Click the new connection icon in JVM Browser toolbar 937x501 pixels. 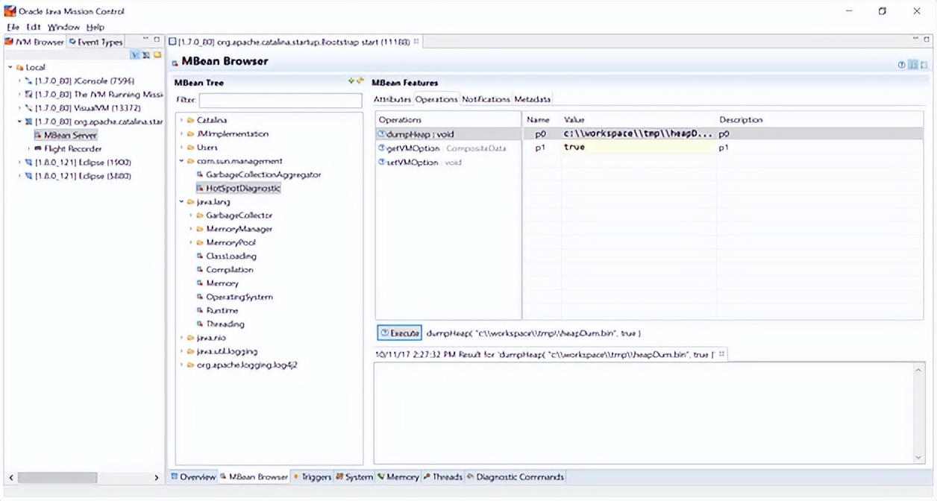146,55
